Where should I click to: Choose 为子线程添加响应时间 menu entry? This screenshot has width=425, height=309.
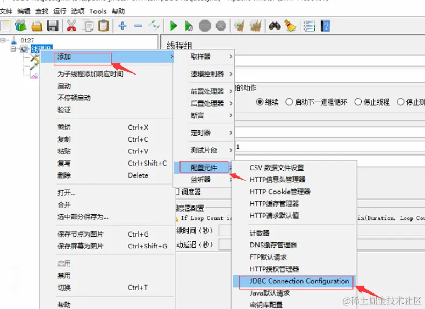[x=107, y=73]
